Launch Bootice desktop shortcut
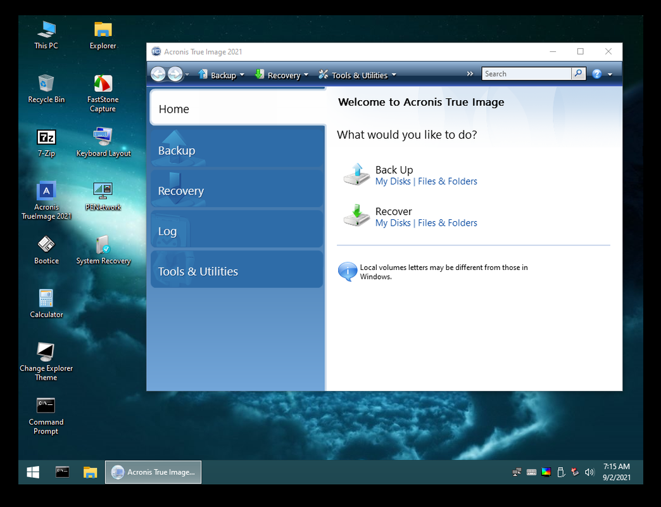The height and width of the screenshot is (507, 661). tap(46, 250)
